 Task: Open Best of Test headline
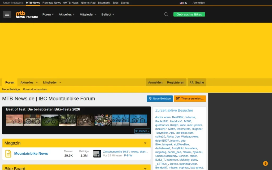(43, 109)
